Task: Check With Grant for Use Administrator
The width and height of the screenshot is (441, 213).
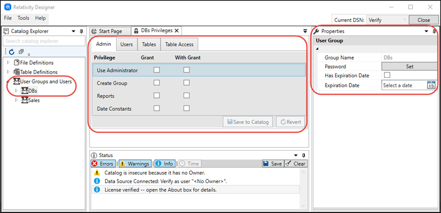Action: pos(187,70)
